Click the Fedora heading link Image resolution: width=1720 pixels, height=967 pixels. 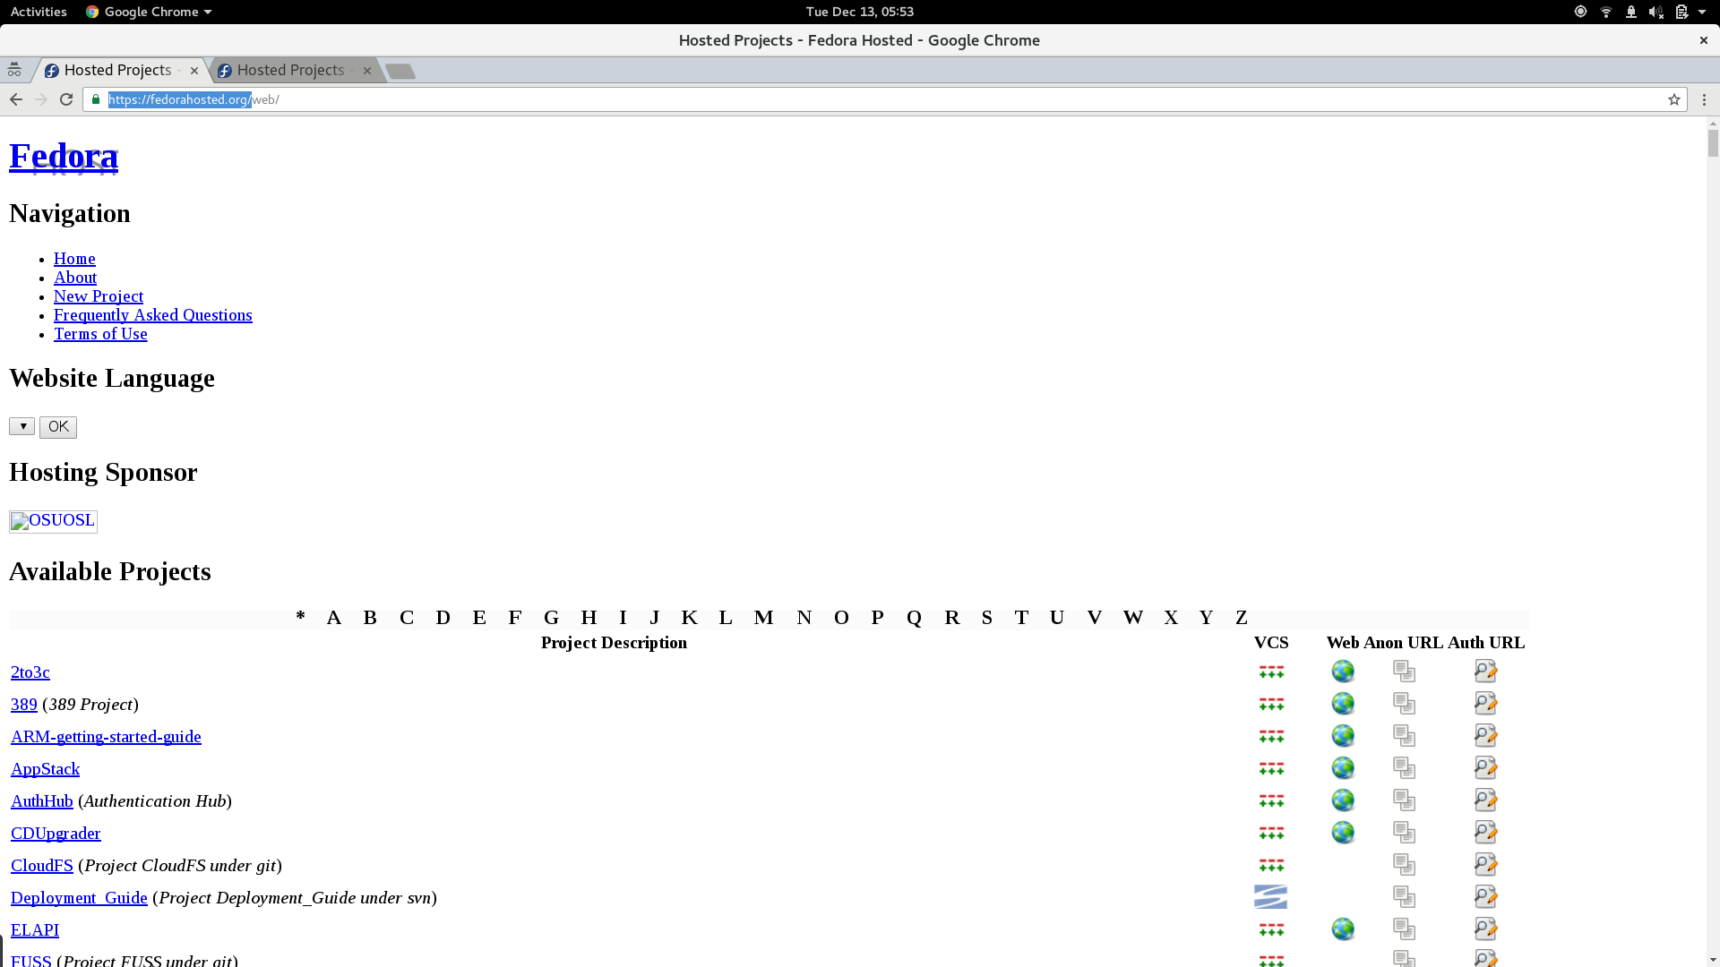pos(64,156)
